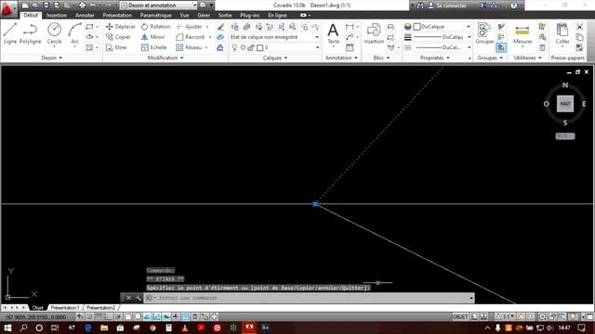Click the blue grip at the line vertex

click(315, 204)
